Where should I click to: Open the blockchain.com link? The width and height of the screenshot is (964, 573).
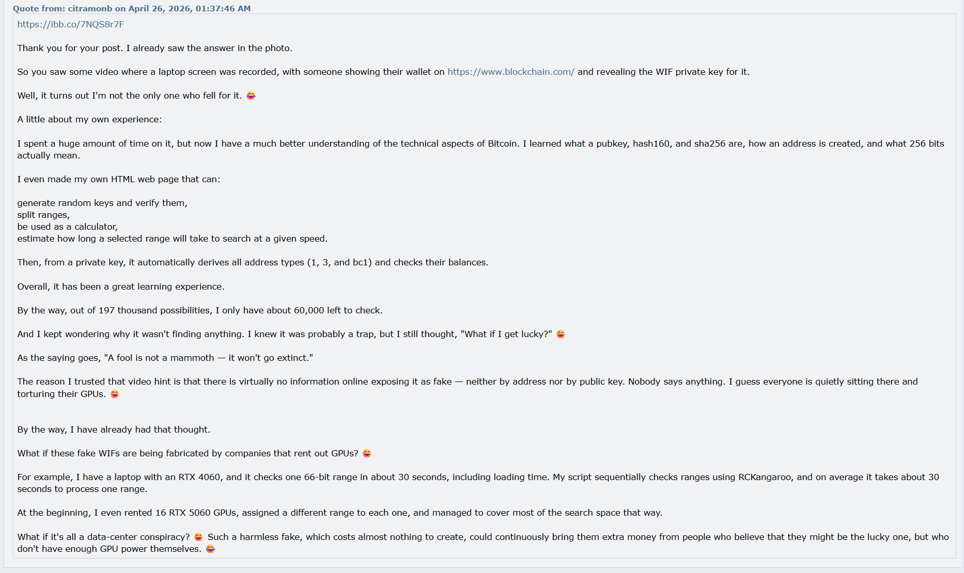pyautogui.click(x=511, y=72)
